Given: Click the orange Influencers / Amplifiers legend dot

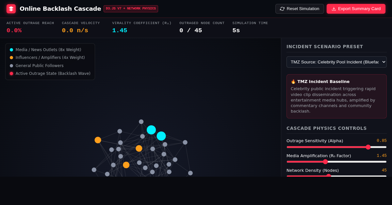Looking at the screenshot, I should pos(11,58).
